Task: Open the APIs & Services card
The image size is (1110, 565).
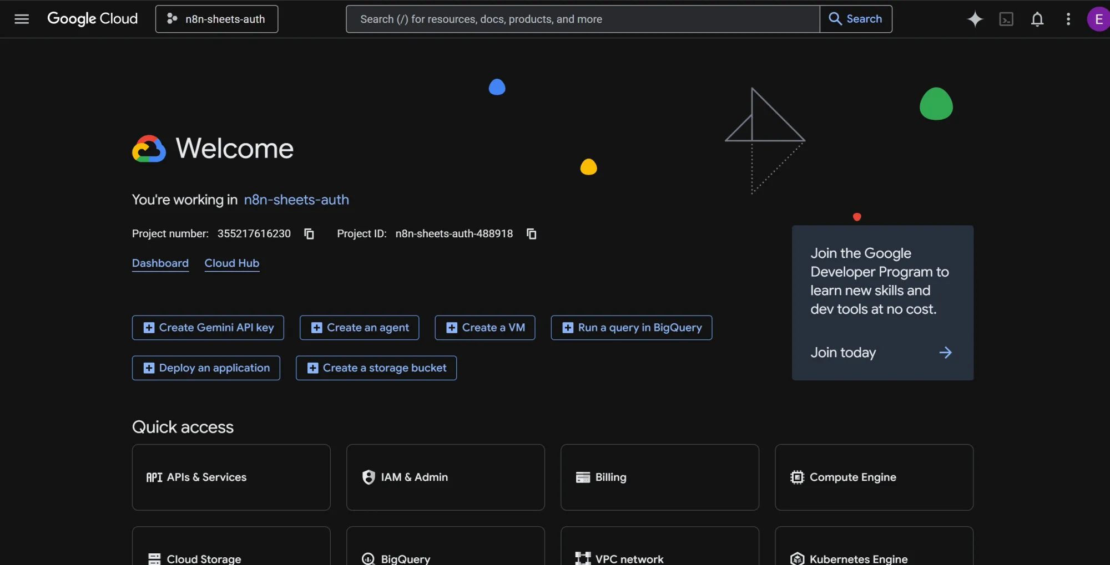Action: [x=231, y=477]
